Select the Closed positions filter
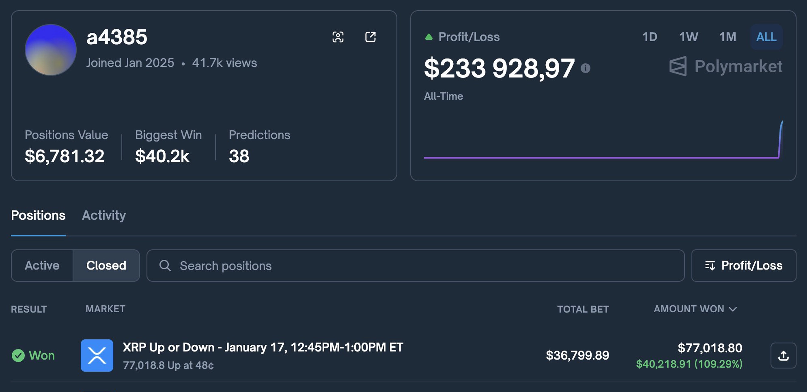The height and width of the screenshot is (392, 807). [x=106, y=266]
